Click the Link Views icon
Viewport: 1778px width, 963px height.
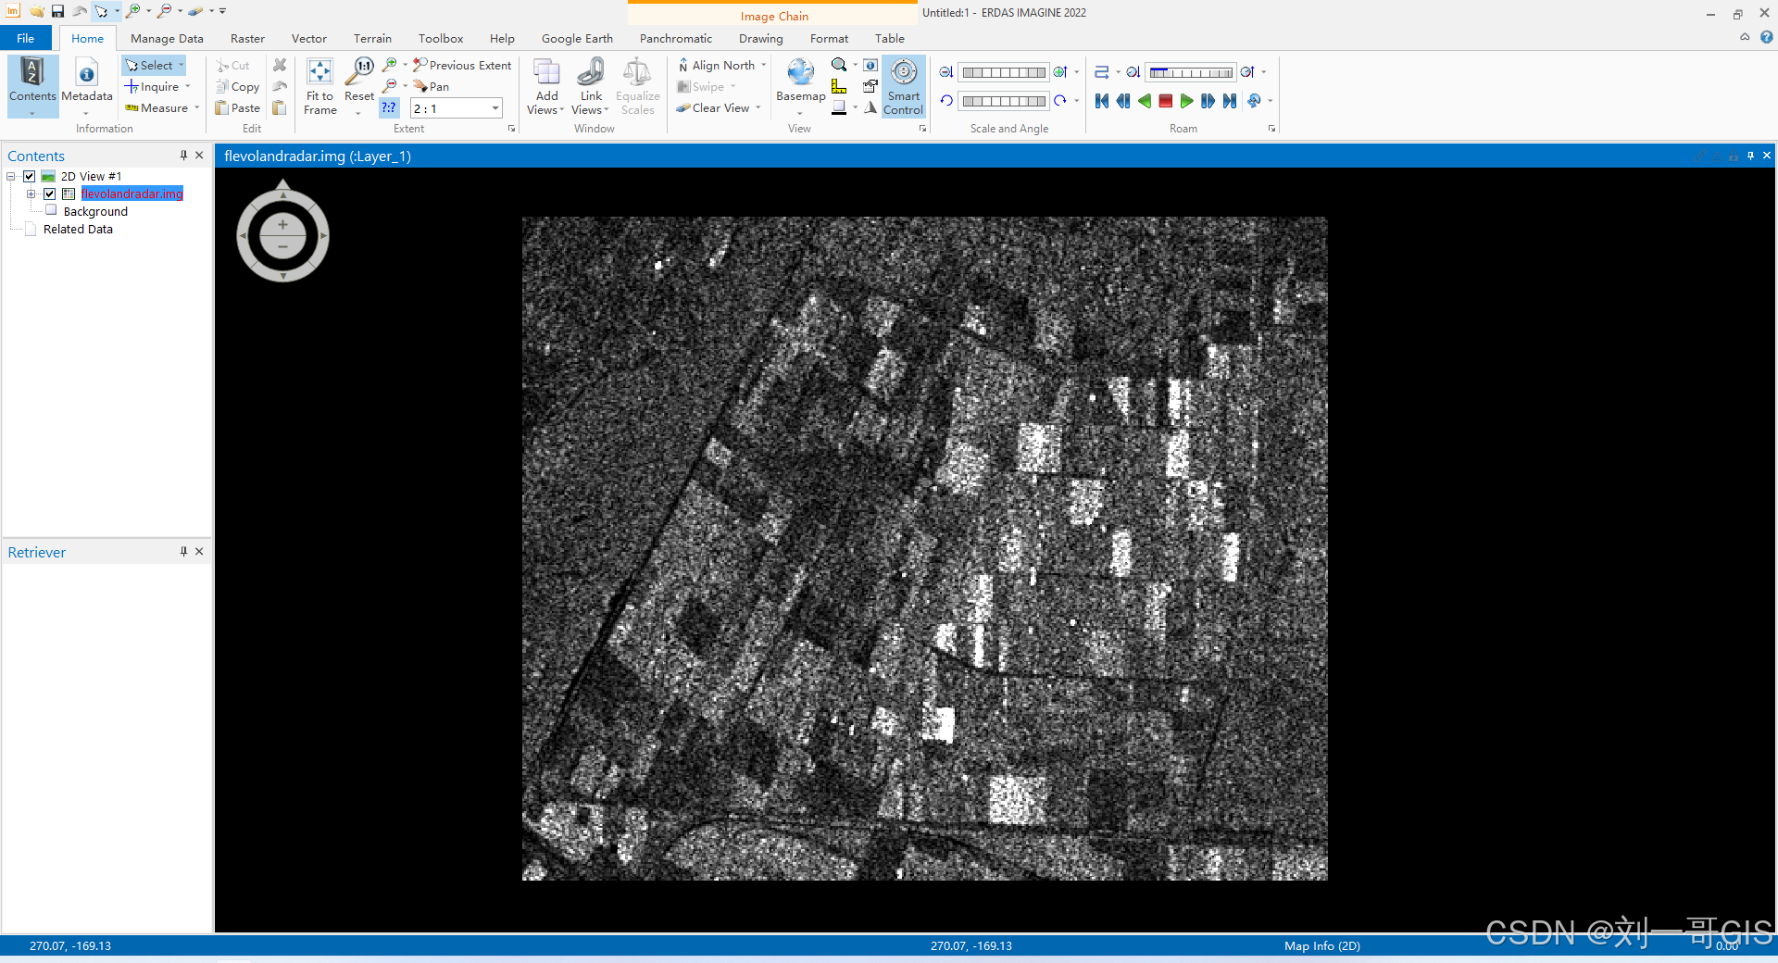click(591, 72)
